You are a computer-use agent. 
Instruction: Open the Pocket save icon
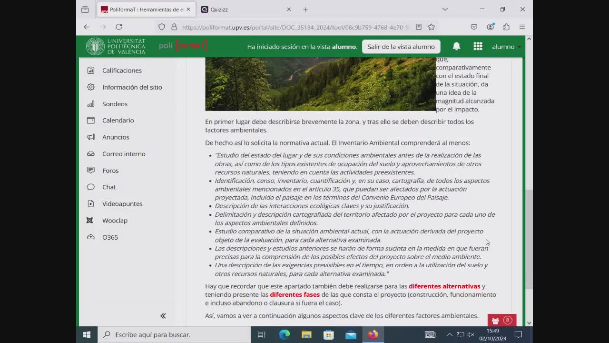(474, 27)
